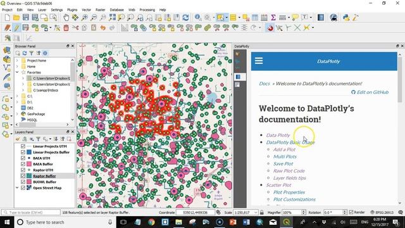Open Chrome from the taskbar
405x228 pixels.
[151, 222]
